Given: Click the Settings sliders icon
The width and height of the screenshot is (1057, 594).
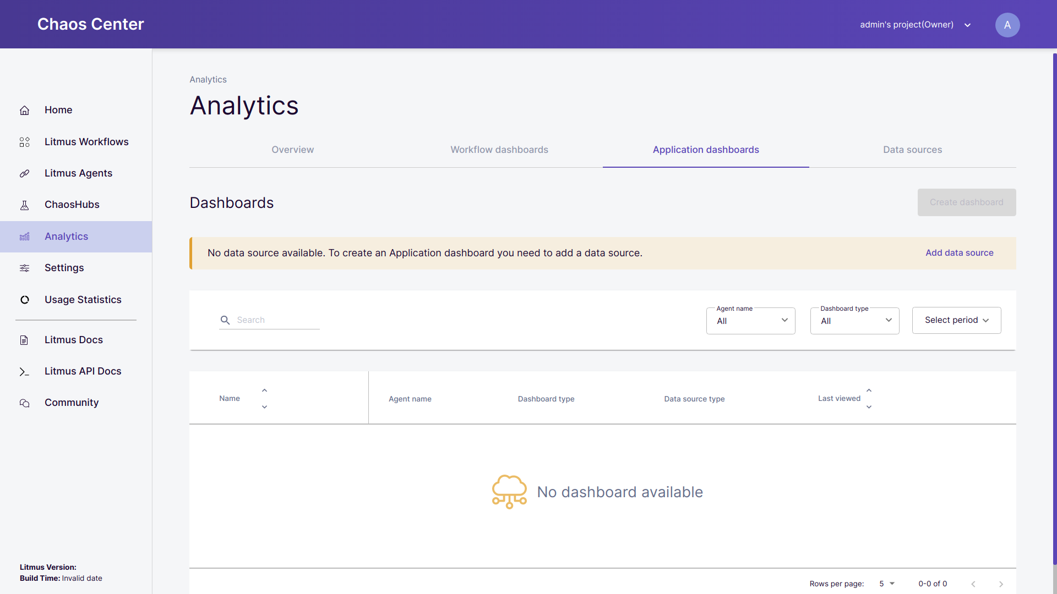Looking at the screenshot, I should pos(24,268).
